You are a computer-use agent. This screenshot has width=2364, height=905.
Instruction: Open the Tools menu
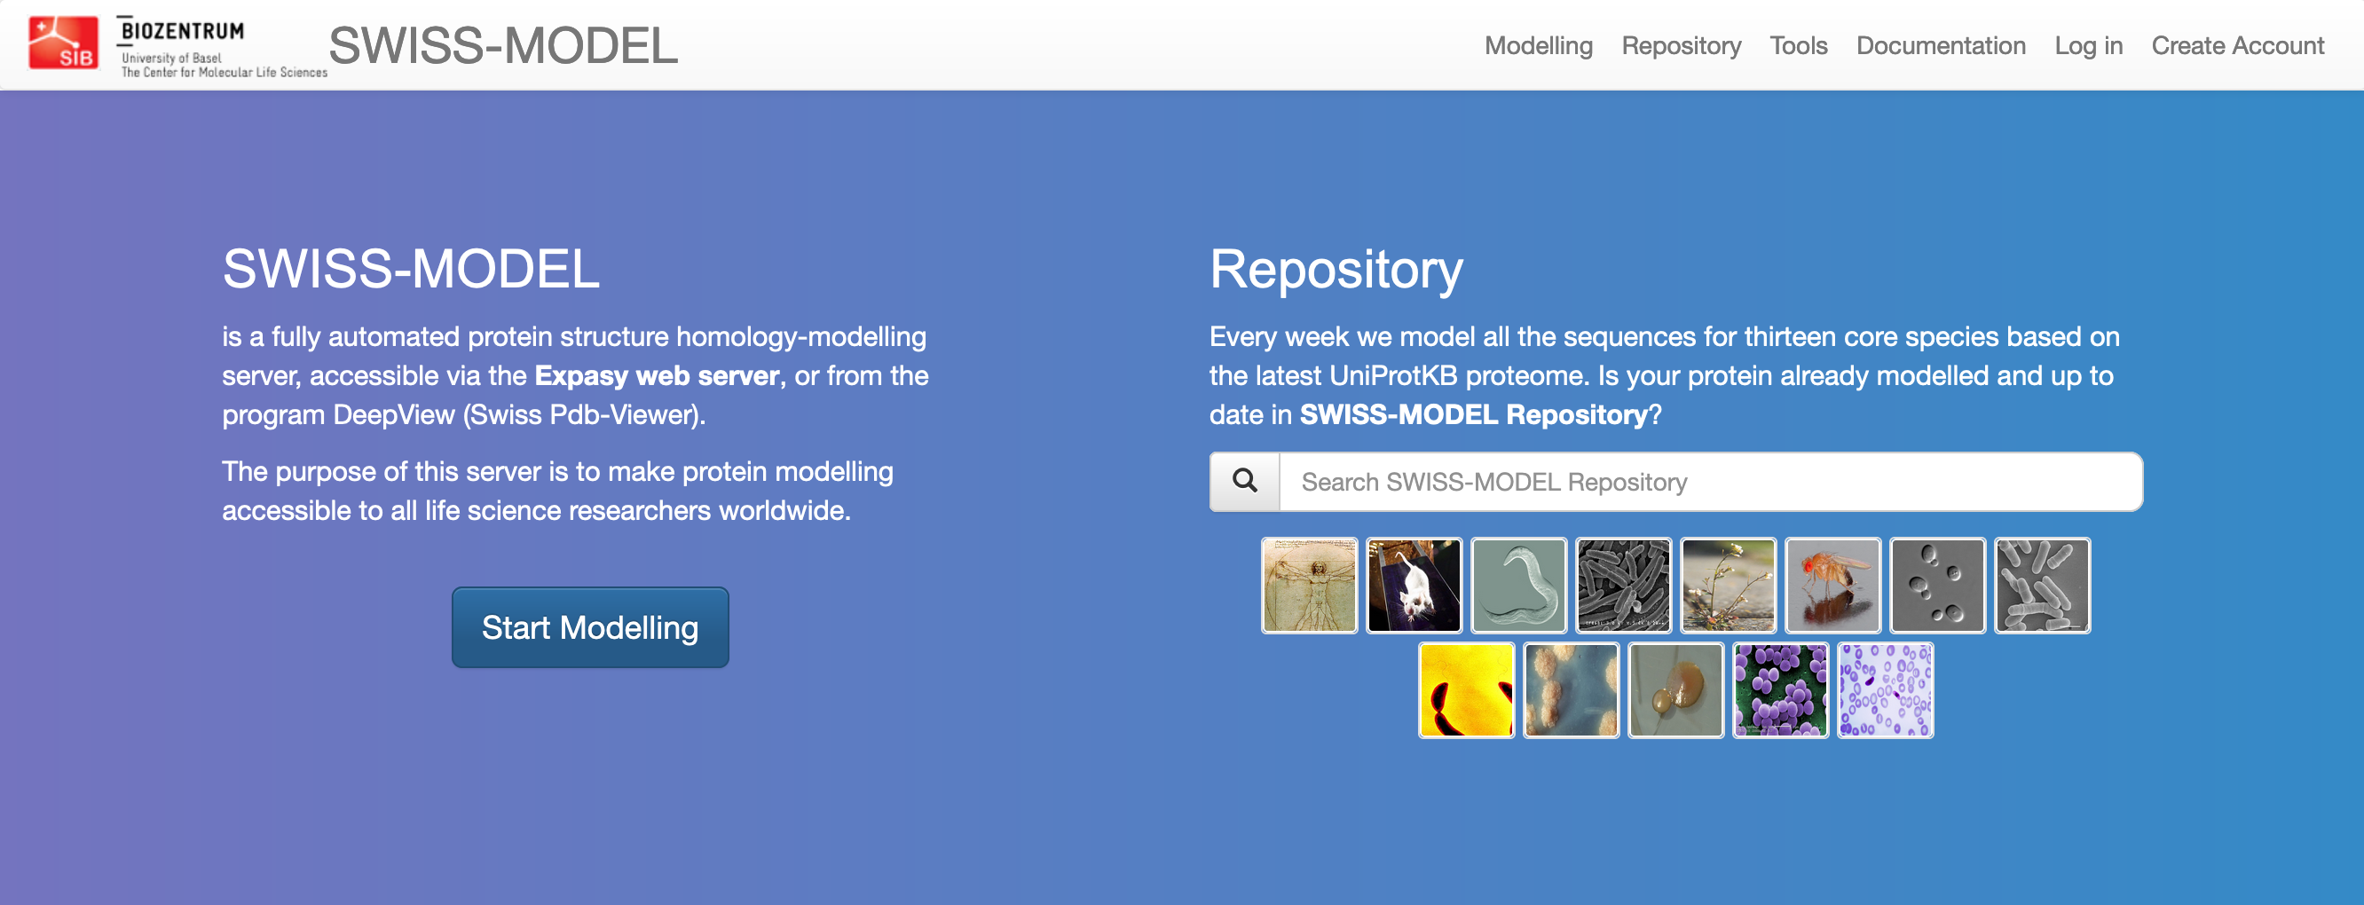point(1798,46)
